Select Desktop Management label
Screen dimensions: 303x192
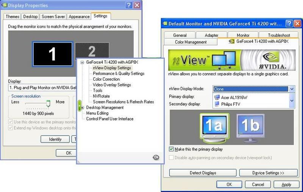click(105, 108)
